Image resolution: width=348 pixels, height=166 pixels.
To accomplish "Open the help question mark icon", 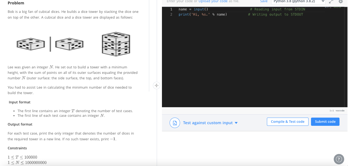I will pyautogui.click(x=339, y=159).
